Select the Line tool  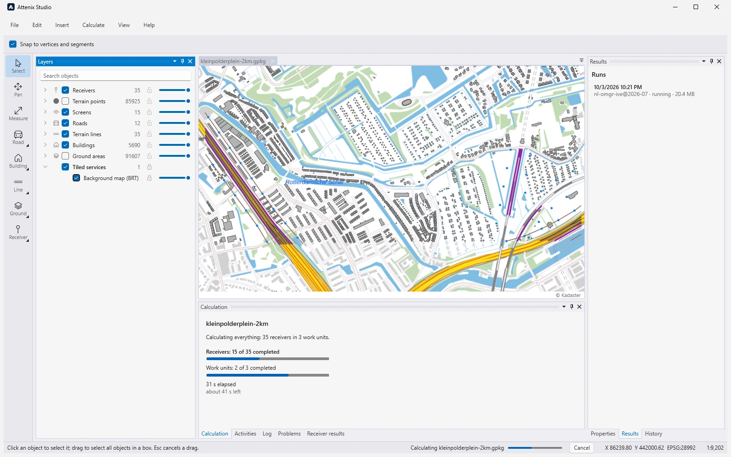tap(18, 185)
